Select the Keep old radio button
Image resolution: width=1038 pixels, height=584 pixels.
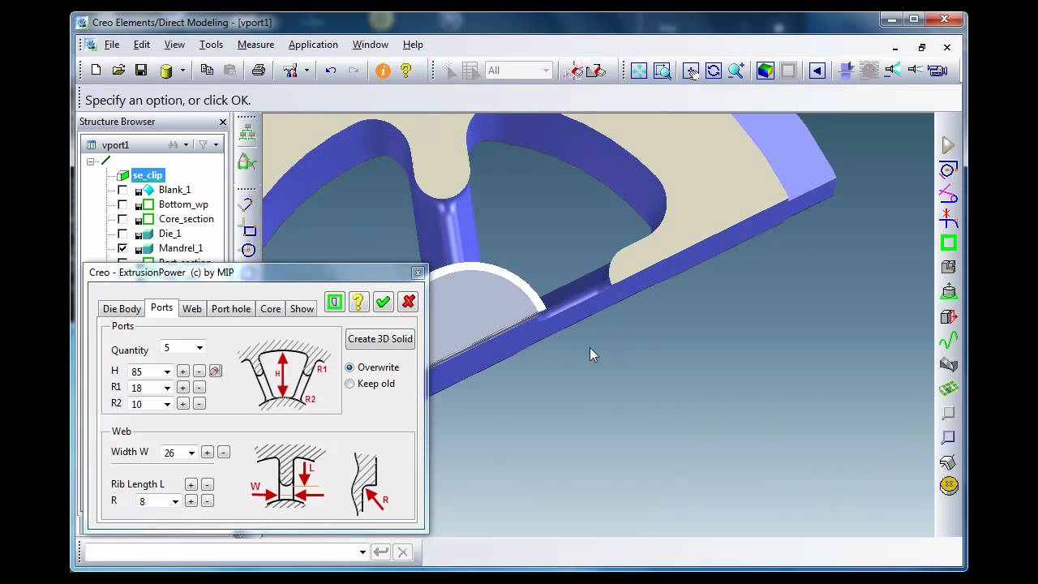(x=350, y=384)
